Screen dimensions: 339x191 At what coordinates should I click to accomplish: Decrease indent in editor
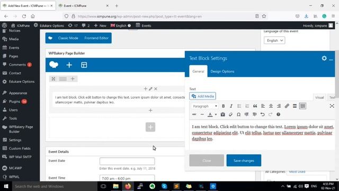click(246, 115)
